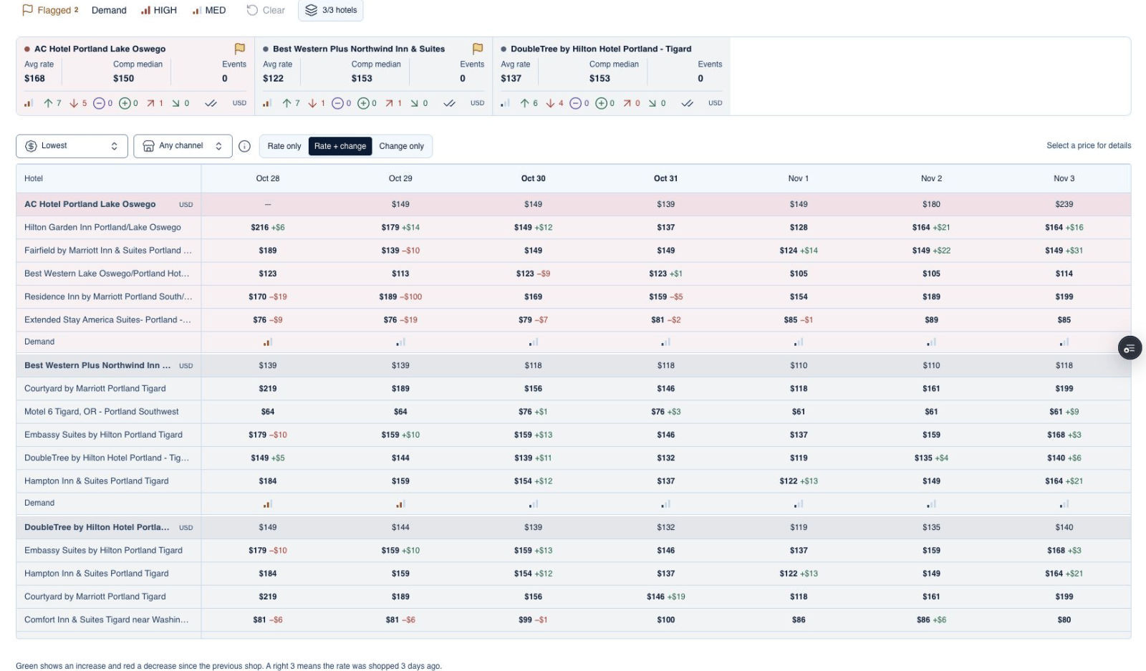
Task: Clear the active filters
Action: click(266, 10)
